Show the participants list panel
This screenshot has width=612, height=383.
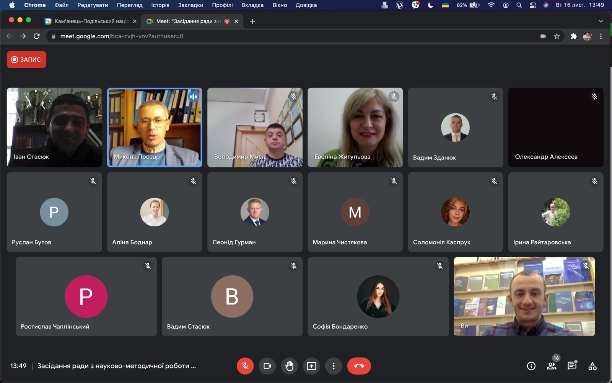[552, 366]
